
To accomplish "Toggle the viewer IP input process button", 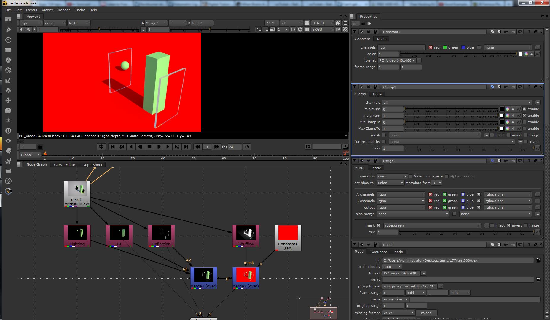I will coord(338,29).
